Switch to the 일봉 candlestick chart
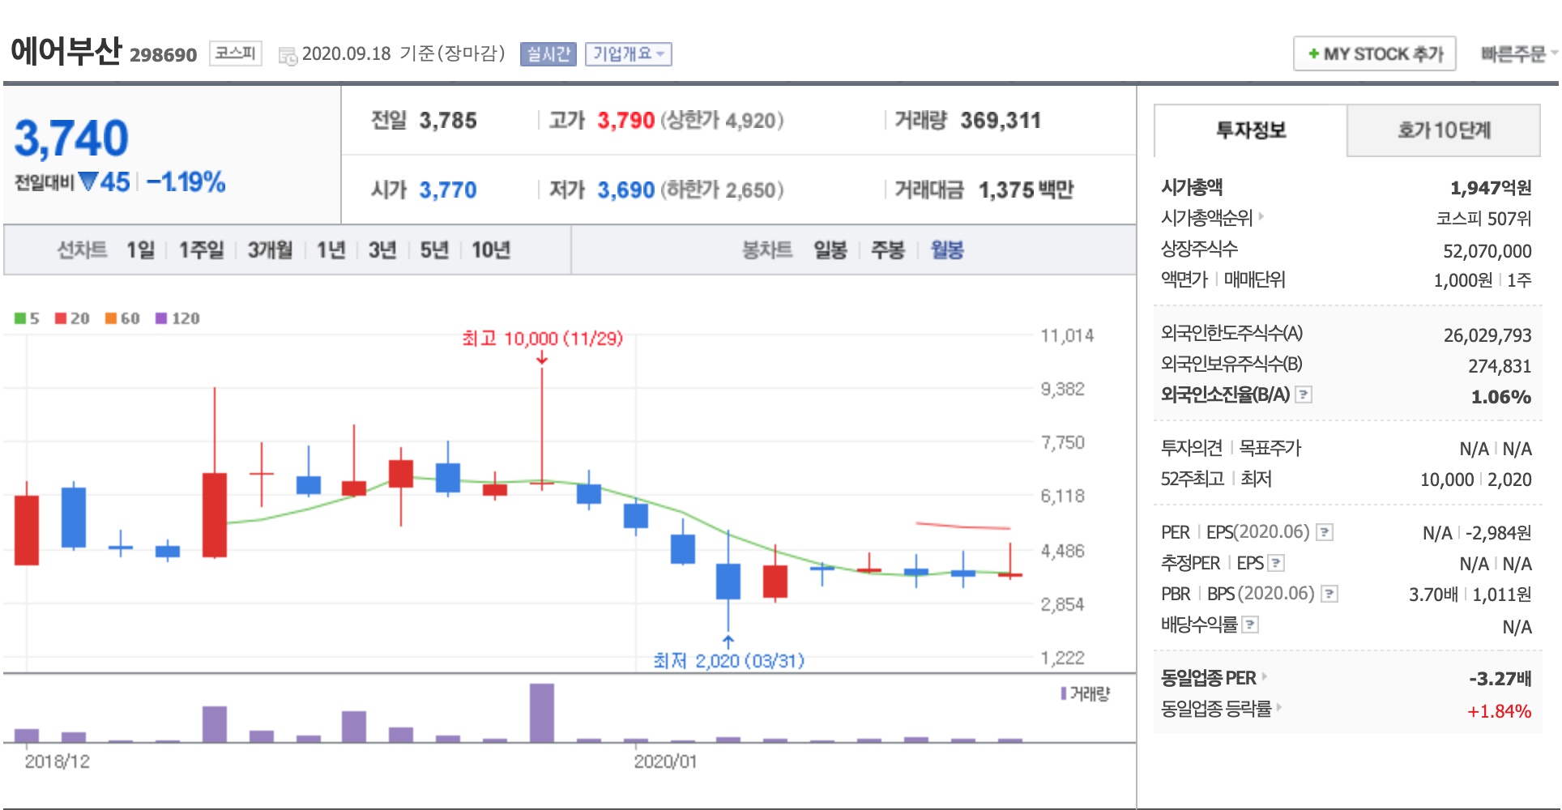This screenshot has width=1562, height=810. [x=830, y=250]
